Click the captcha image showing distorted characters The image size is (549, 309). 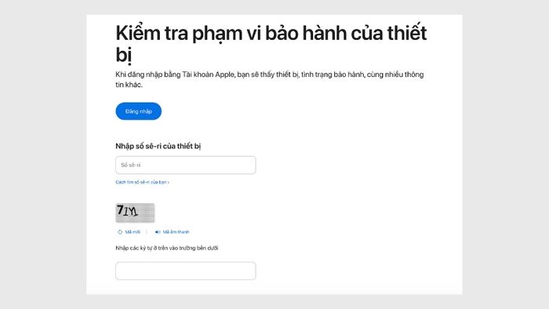click(x=135, y=213)
